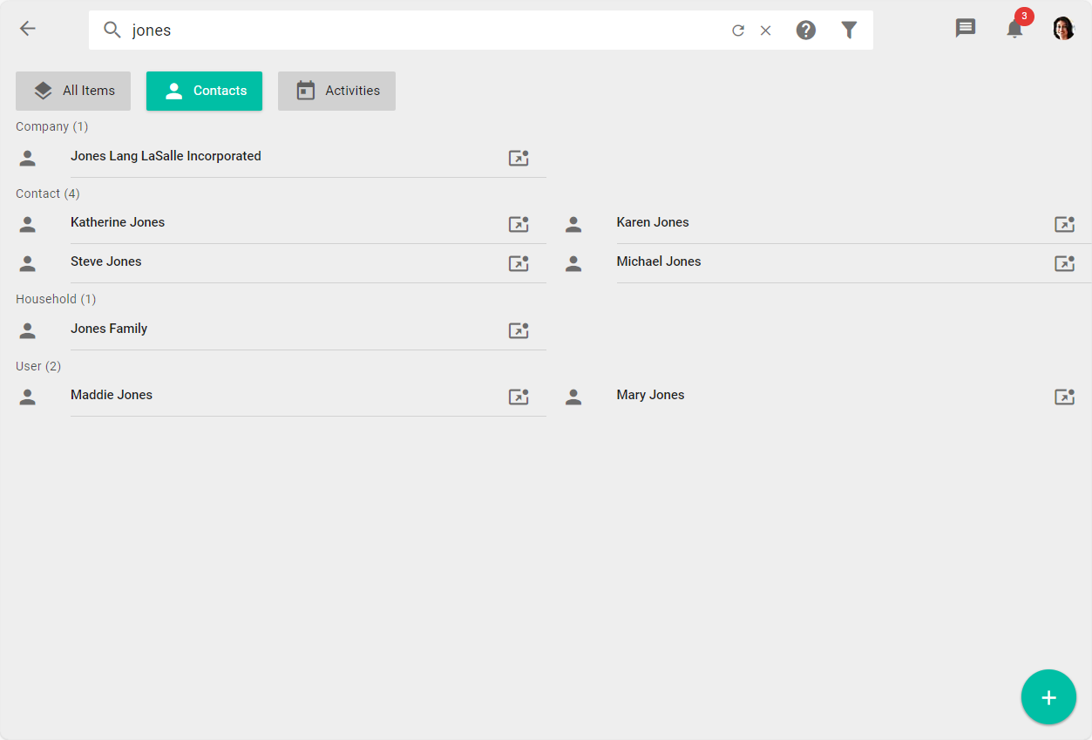Open the Jones Family household record icon
The height and width of the screenshot is (740, 1092).
pyautogui.click(x=519, y=330)
